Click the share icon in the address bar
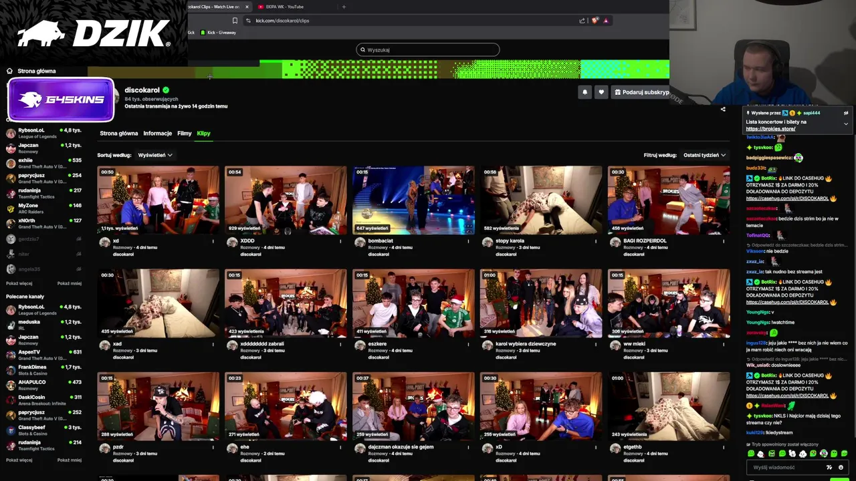The height and width of the screenshot is (481, 856). pyautogui.click(x=582, y=21)
